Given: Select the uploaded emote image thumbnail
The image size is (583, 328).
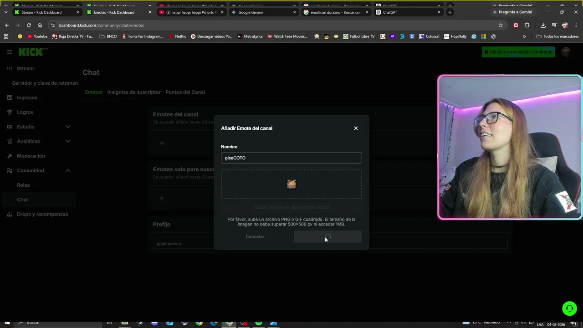Looking at the screenshot, I should [291, 184].
